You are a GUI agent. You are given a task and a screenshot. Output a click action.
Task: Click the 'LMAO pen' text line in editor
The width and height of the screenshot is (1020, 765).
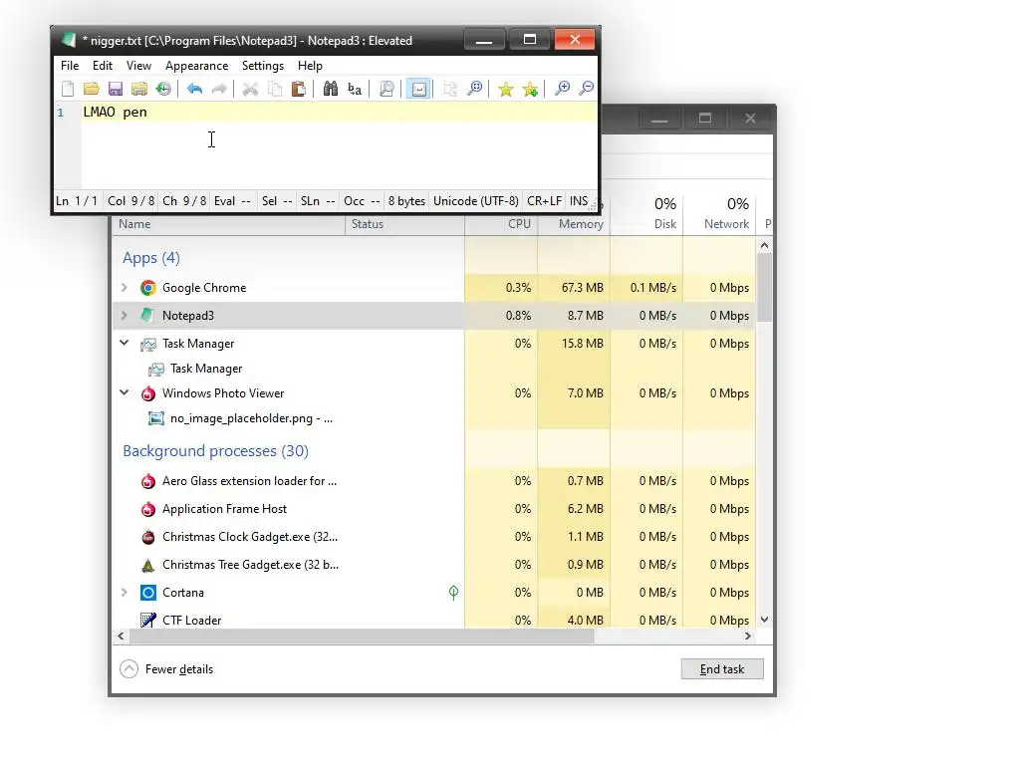click(116, 112)
